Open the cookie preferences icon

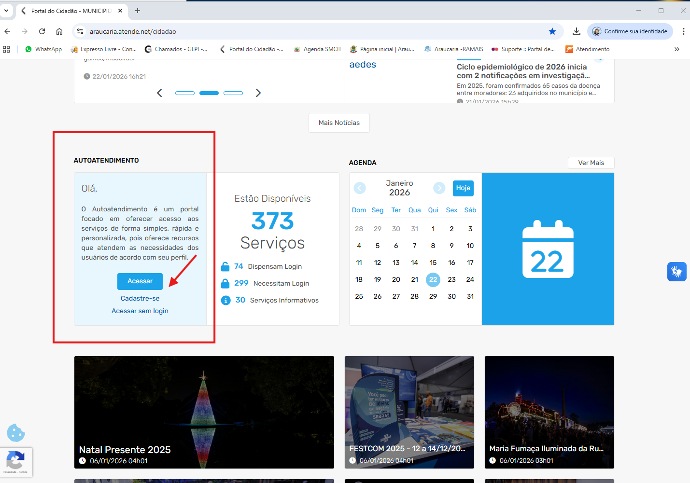pyautogui.click(x=16, y=433)
